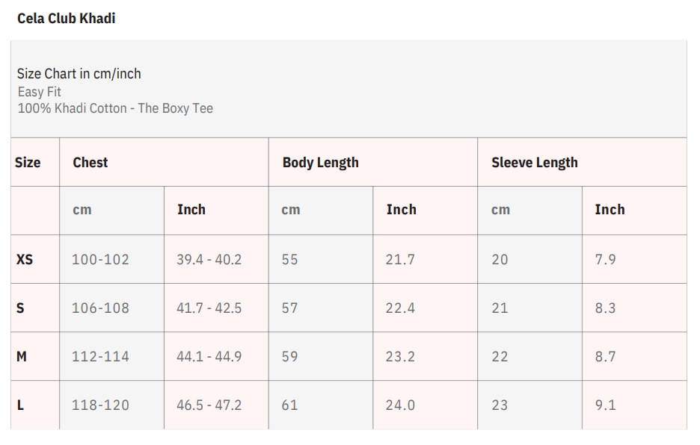The image size is (700, 445).
Task: Click the 24.0 body length inch cell
Action: point(400,405)
